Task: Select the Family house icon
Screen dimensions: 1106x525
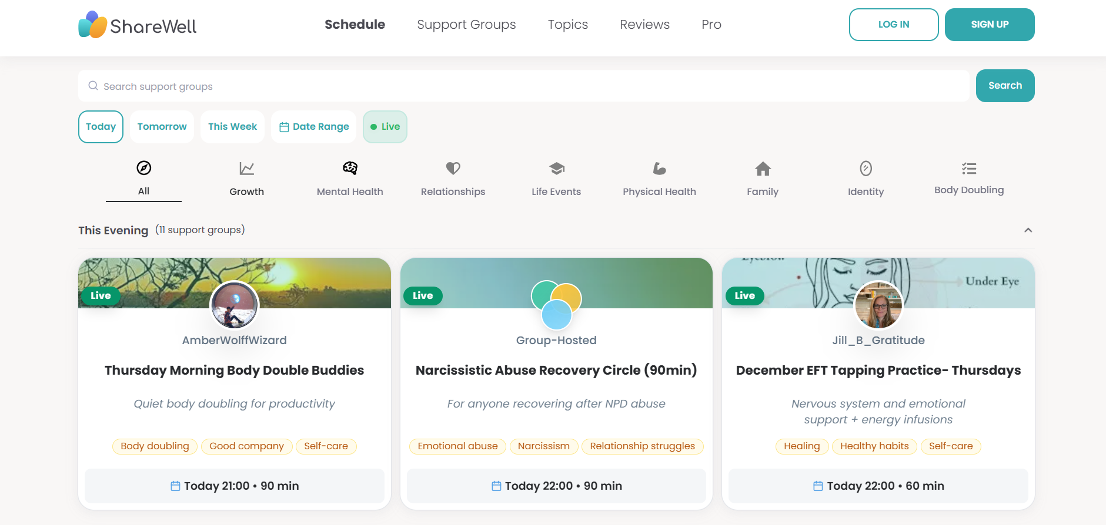Action: click(x=763, y=169)
